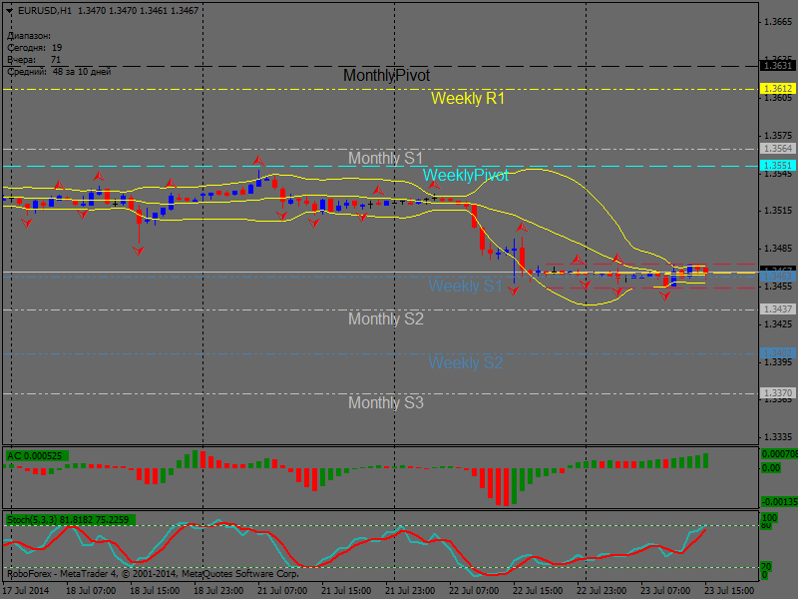Select the cyan WeeklyPivot label
Viewport: 798px width, 599px height.
[465, 176]
